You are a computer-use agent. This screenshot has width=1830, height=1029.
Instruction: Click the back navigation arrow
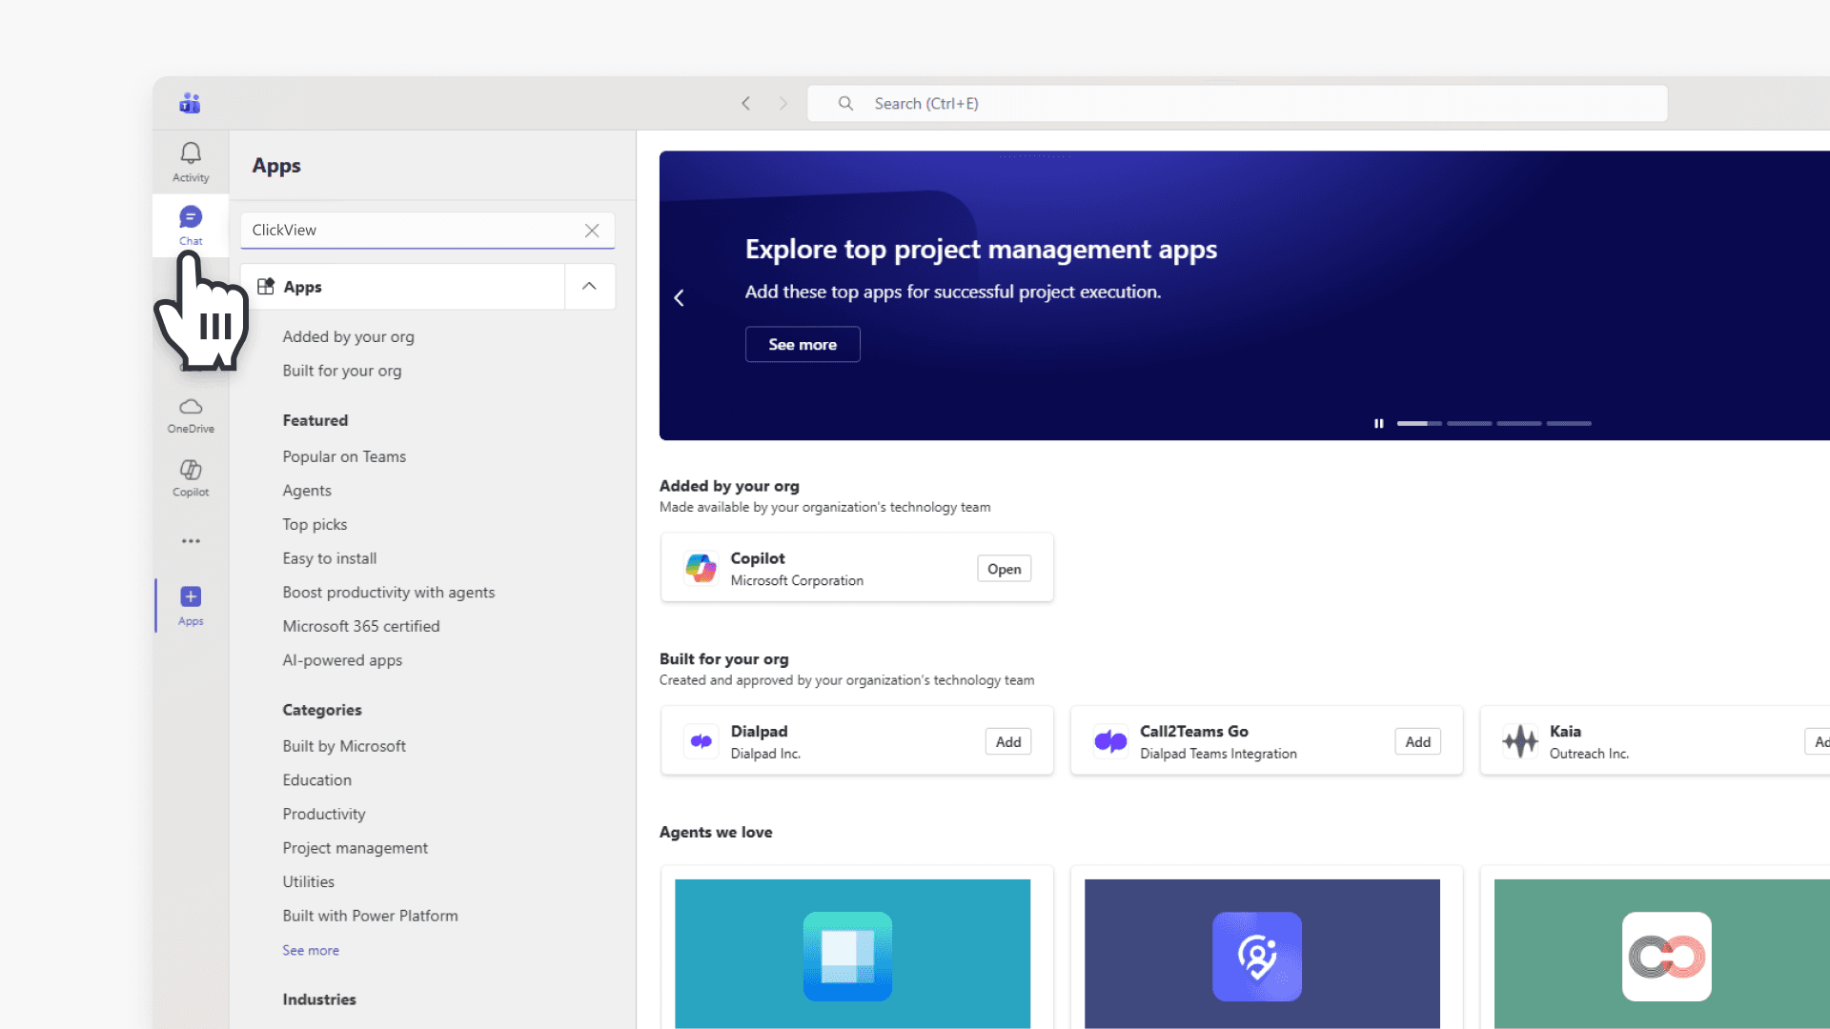point(746,103)
